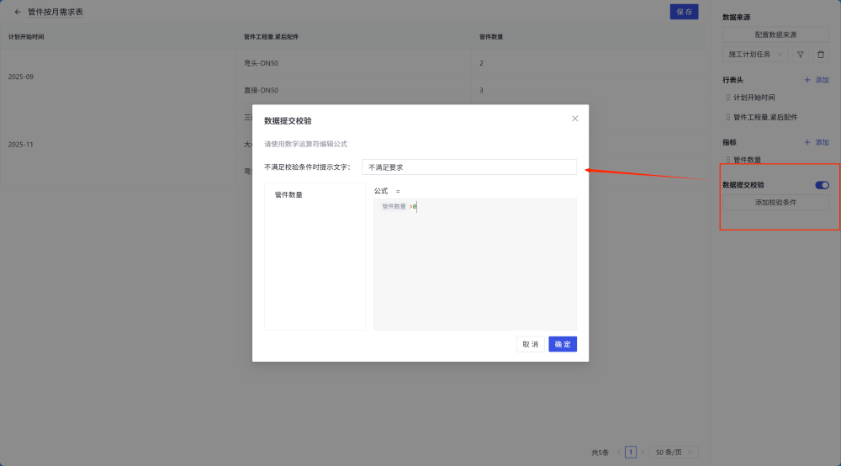
Task: Go to the previous page arrow
Action: pyautogui.click(x=618, y=453)
